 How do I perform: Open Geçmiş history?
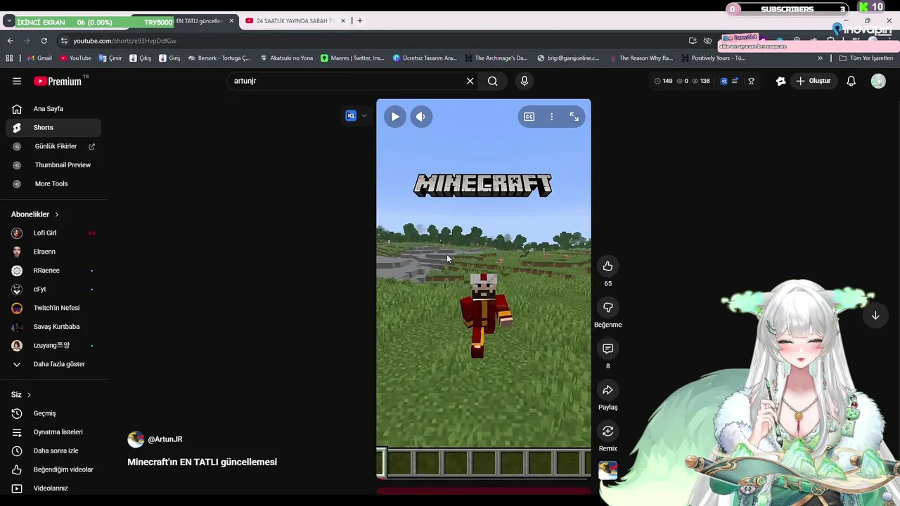[53, 413]
